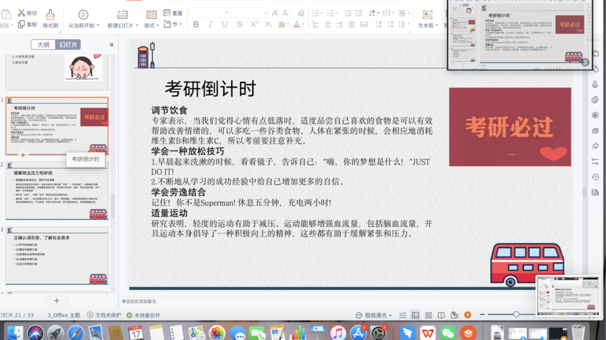Click the 本地备份开 status button
This screenshot has width=606, height=340.
(x=144, y=315)
